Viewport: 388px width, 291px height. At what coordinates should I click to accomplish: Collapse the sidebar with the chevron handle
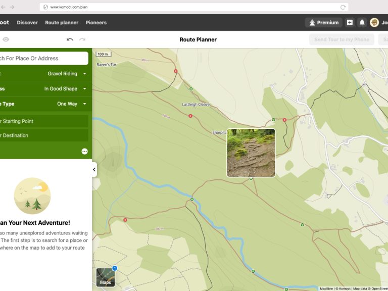[x=94, y=170]
